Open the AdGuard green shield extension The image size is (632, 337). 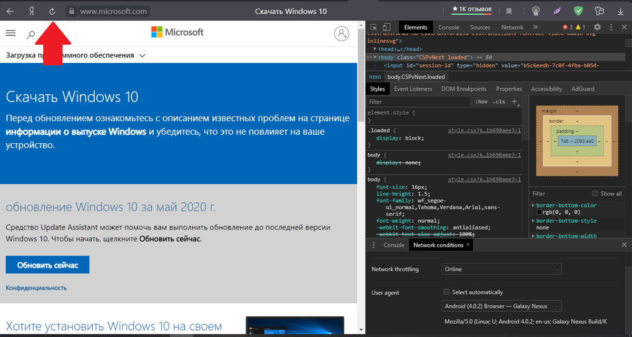click(x=578, y=11)
